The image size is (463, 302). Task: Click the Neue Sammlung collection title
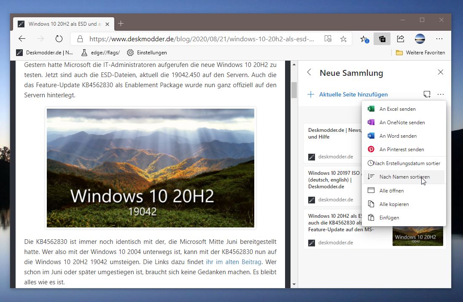(x=351, y=73)
